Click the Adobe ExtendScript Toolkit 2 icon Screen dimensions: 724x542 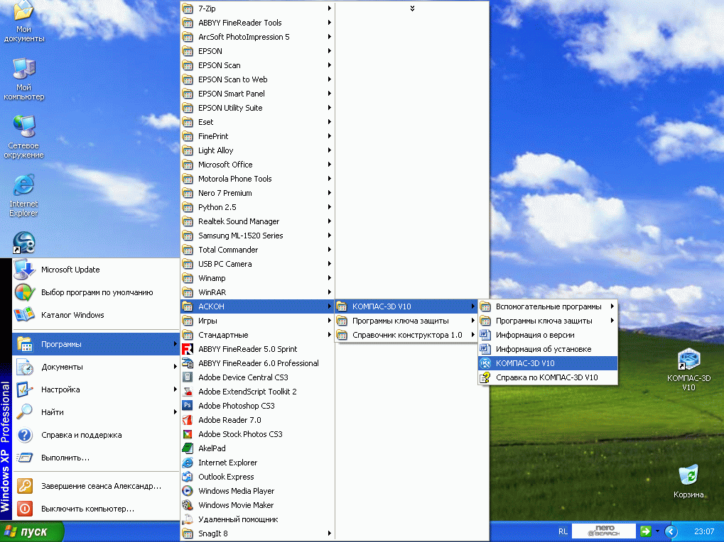188,392
